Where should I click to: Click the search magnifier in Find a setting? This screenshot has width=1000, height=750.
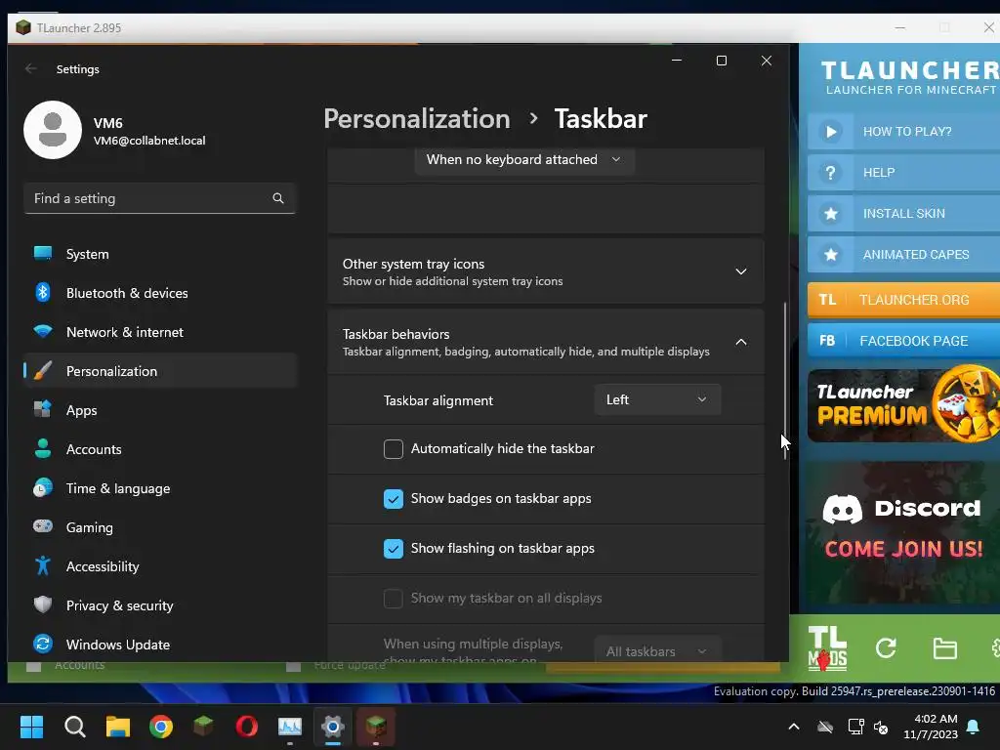278,198
